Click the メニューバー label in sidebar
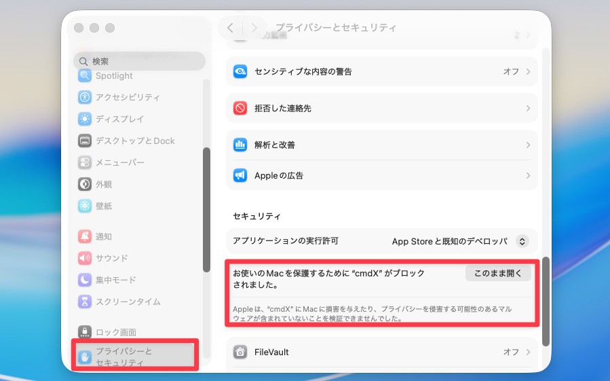Screen dimensions: 610x381 coord(120,162)
